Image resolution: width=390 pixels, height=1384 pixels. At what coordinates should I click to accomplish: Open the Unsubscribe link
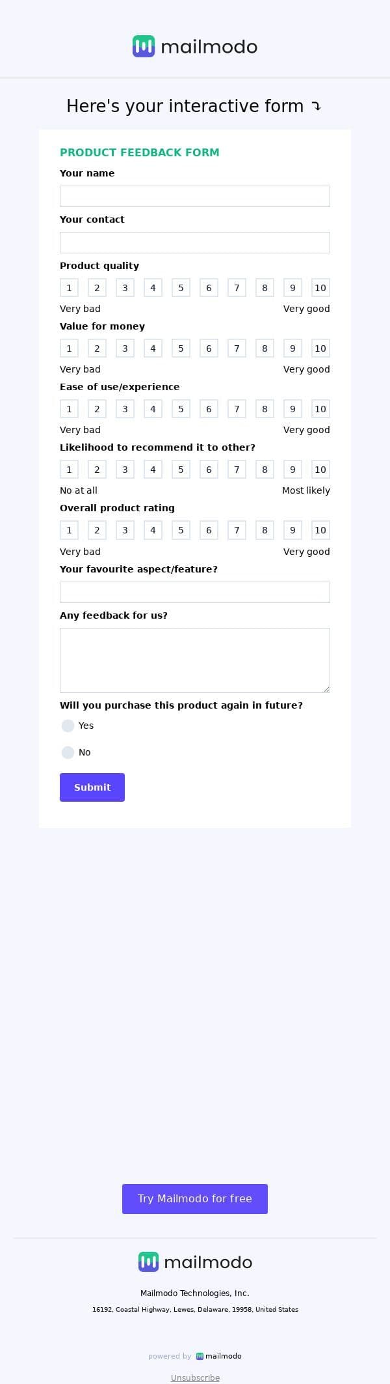(195, 1377)
